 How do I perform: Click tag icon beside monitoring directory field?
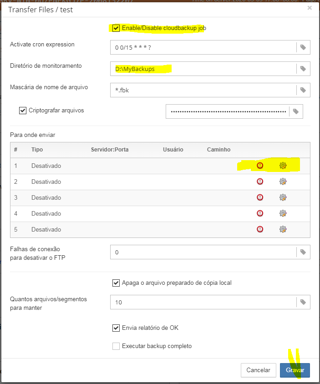(x=303, y=69)
